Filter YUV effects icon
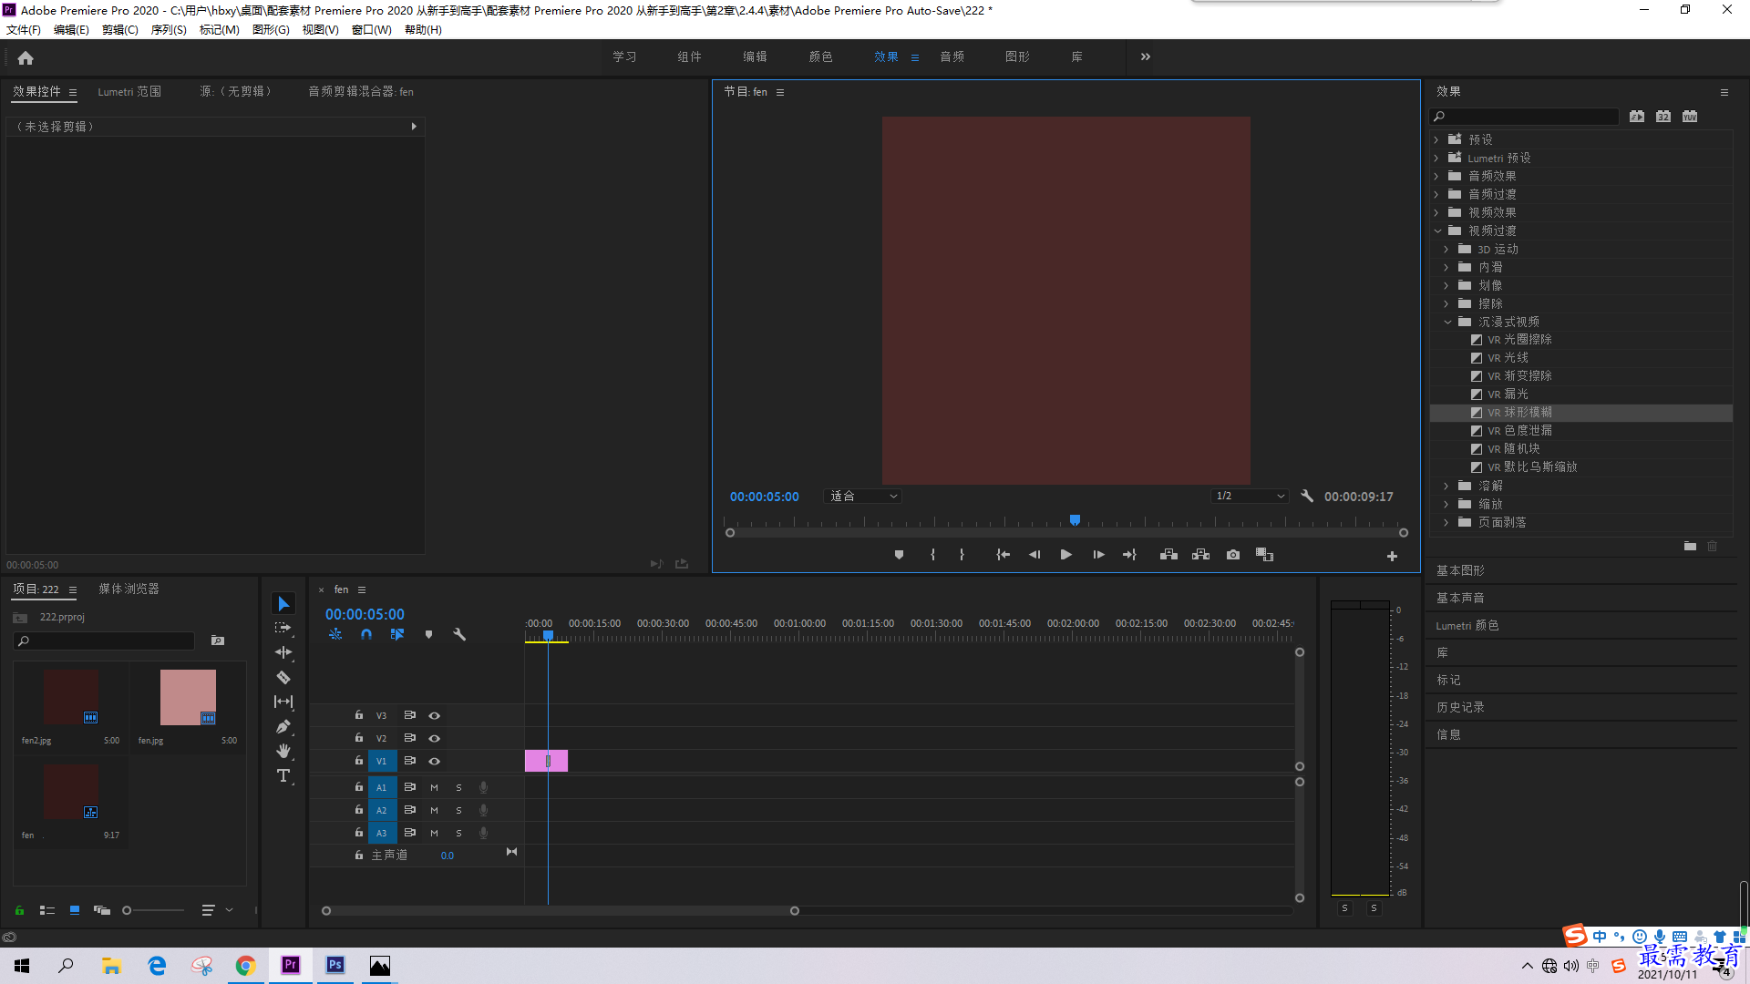Screen dimensions: 1750x984 click(1690, 116)
